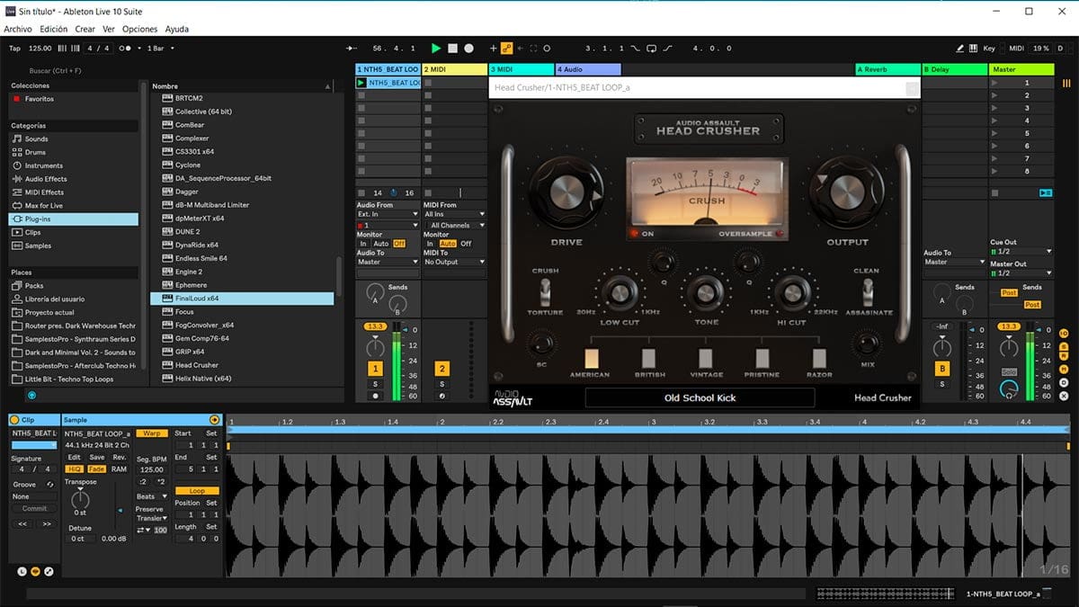Open the Edición menu

coord(54,30)
